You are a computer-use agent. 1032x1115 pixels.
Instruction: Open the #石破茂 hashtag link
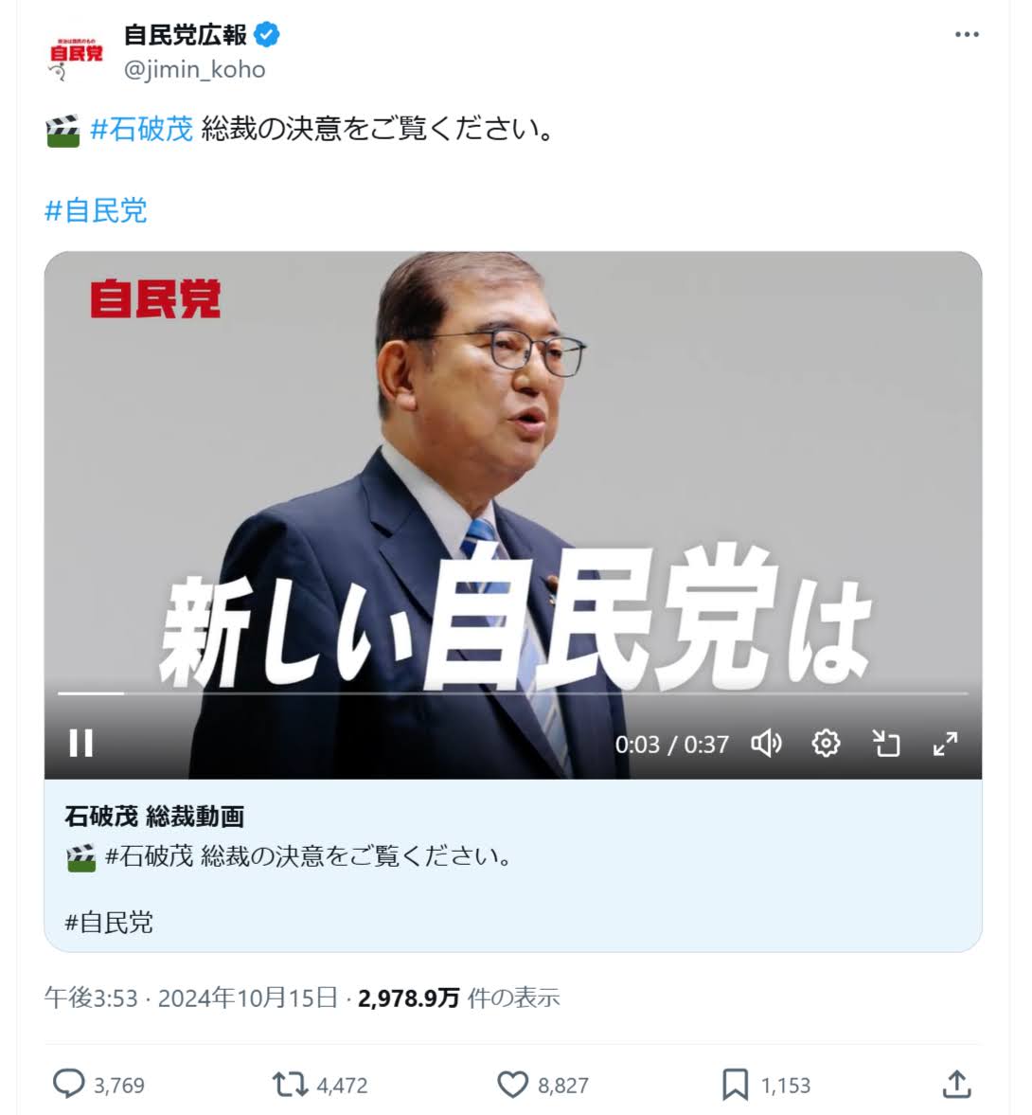[142, 129]
